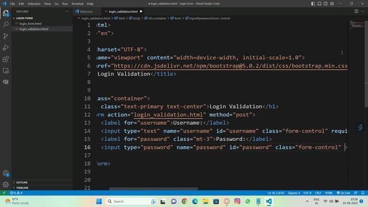This screenshot has width=368, height=207.
Task: Open Instagram from the taskbar
Action: [x=237, y=201]
